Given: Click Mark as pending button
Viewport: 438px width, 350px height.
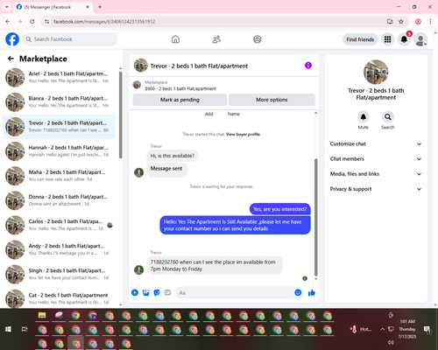Looking at the screenshot, I should pyautogui.click(x=180, y=100).
